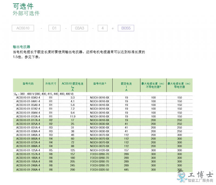Click "FOCH-0260-70" in the ACS510-01-157A-4 row
Image resolution: width=216 pixels, height=185 pixels.
(x=100, y=154)
